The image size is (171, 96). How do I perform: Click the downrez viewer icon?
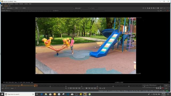(x=150, y=8)
